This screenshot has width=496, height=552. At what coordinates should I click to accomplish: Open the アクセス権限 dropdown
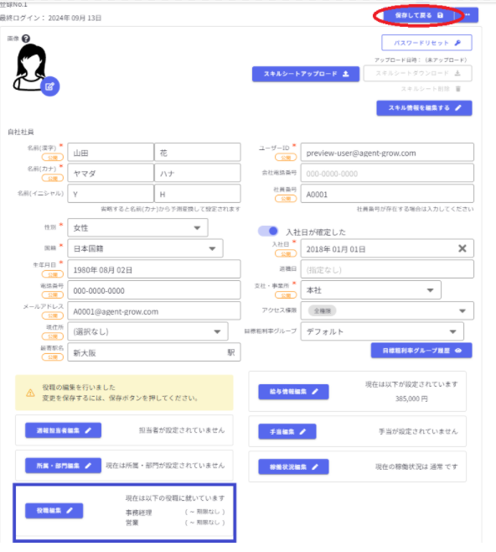tap(387, 311)
